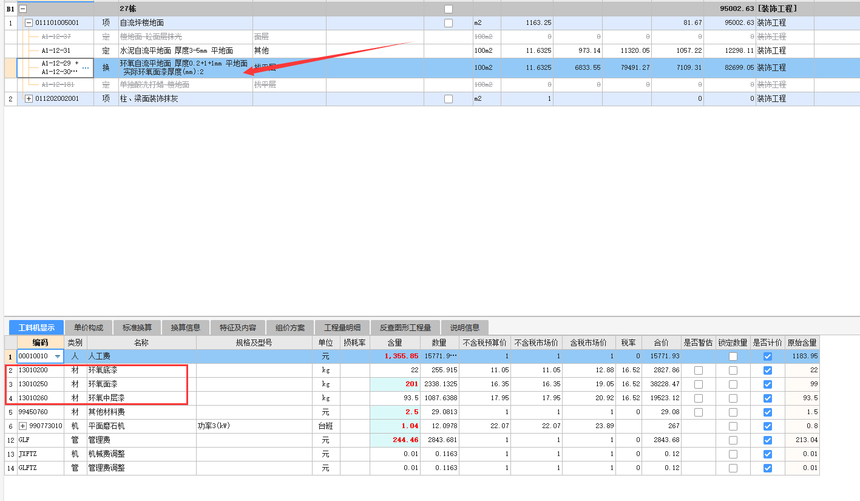Click 功率3(kW) specification cell
The width and height of the screenshot is (860, 501).
pyautogui.click(x=254, y=426)
